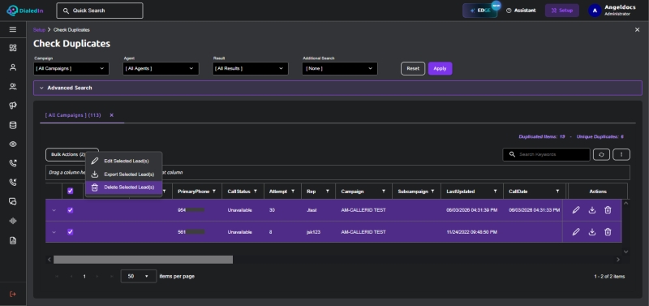Expand the row for rep Jtest

click(54, 210)
